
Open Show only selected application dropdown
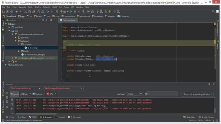pyautogui.click(x=198, y=94)
